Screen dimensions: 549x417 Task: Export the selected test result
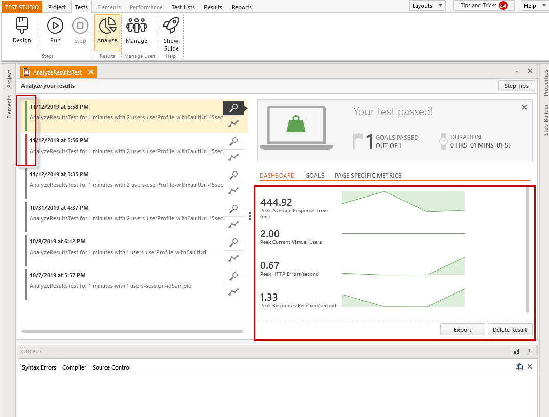click(462, 330)
